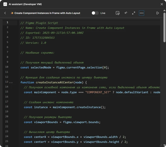Click the vertical scrollbar thumb

click(164, 27)
